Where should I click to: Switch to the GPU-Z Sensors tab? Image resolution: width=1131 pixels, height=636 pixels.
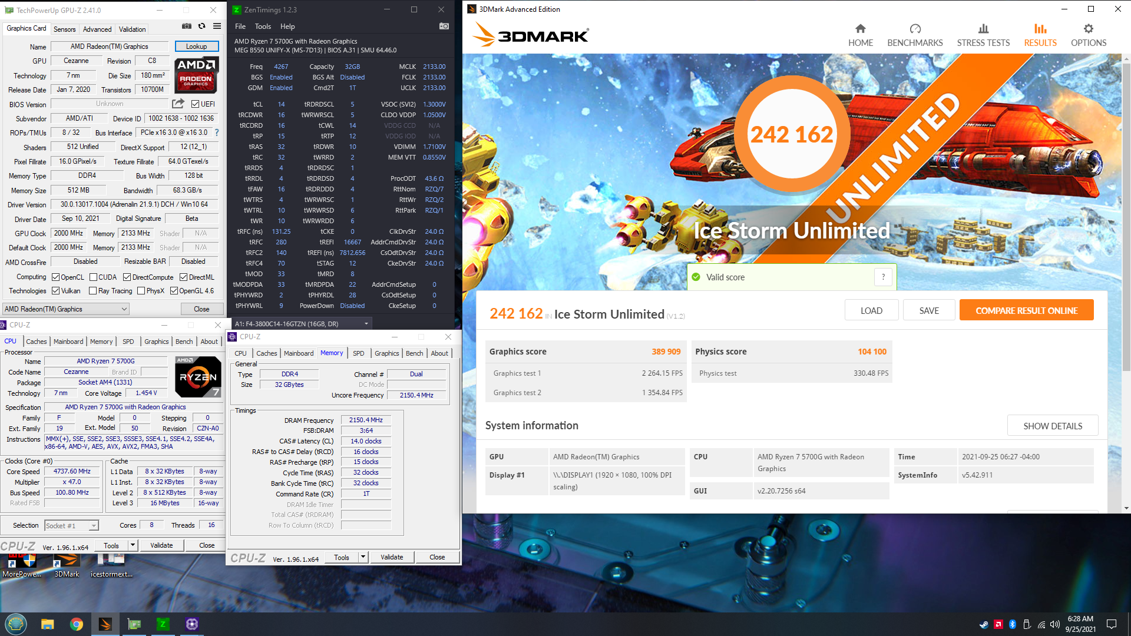[x=64, y=29]
